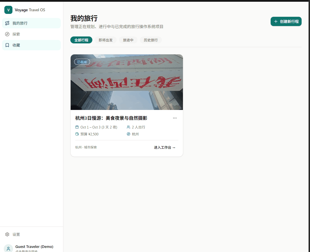Screen dimensions: 310x252
Task: Switch to the 历史旅行 tab
Action: (x=151, y=40)
